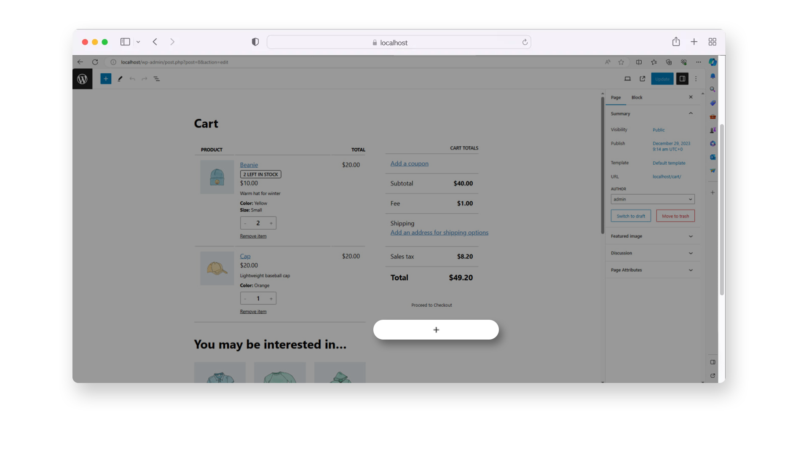
Task: Expand the Discussion panel
Action: point(652,253)
